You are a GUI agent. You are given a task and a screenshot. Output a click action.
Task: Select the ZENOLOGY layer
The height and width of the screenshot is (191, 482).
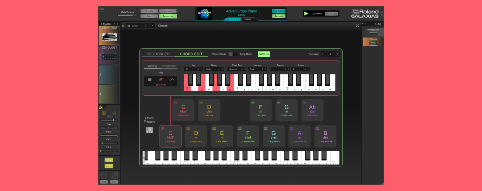point(109,55)
